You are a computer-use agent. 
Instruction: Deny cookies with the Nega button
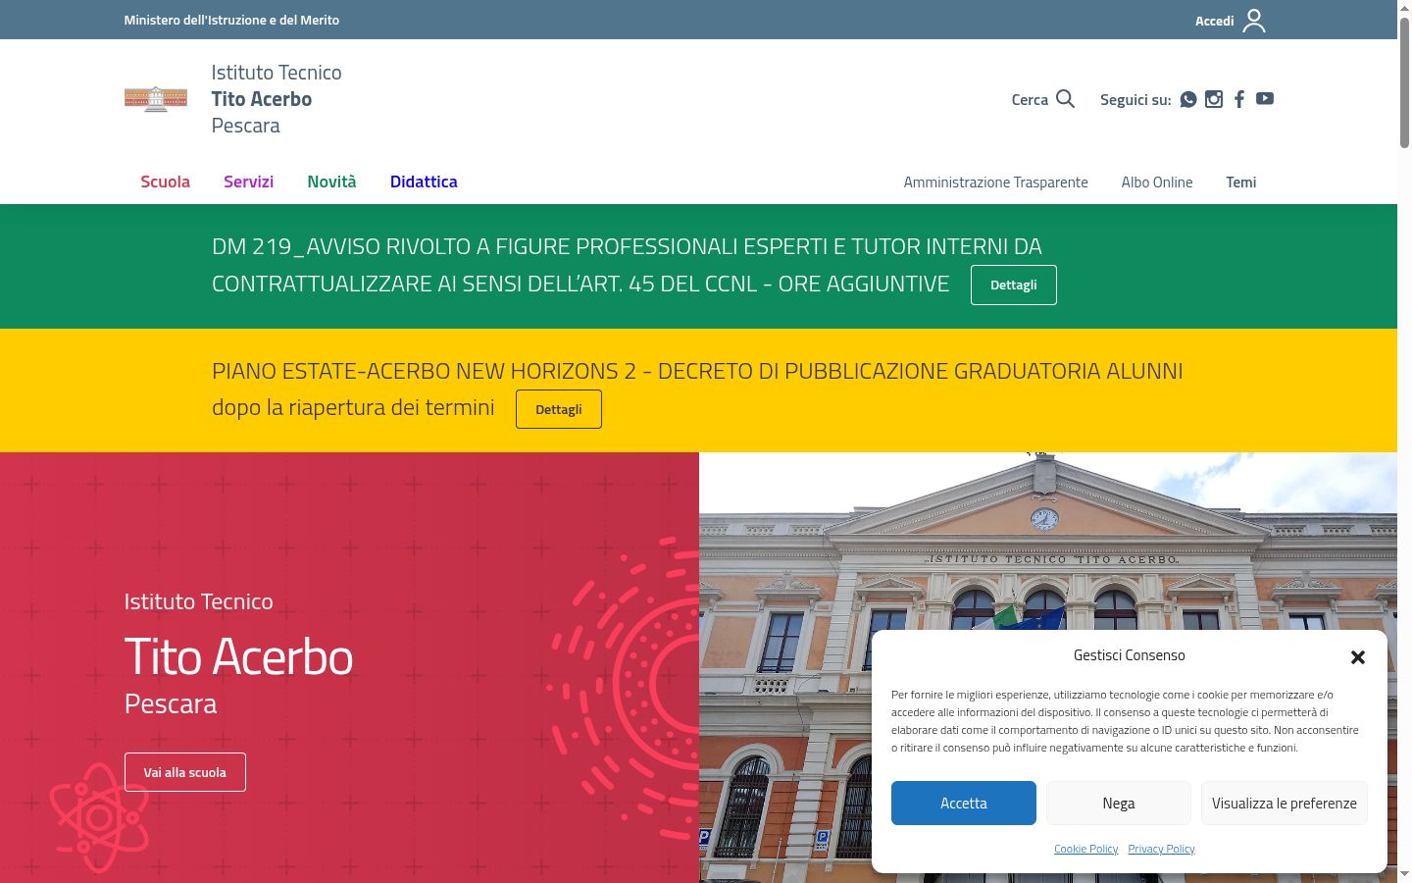tap(1119, 803)
